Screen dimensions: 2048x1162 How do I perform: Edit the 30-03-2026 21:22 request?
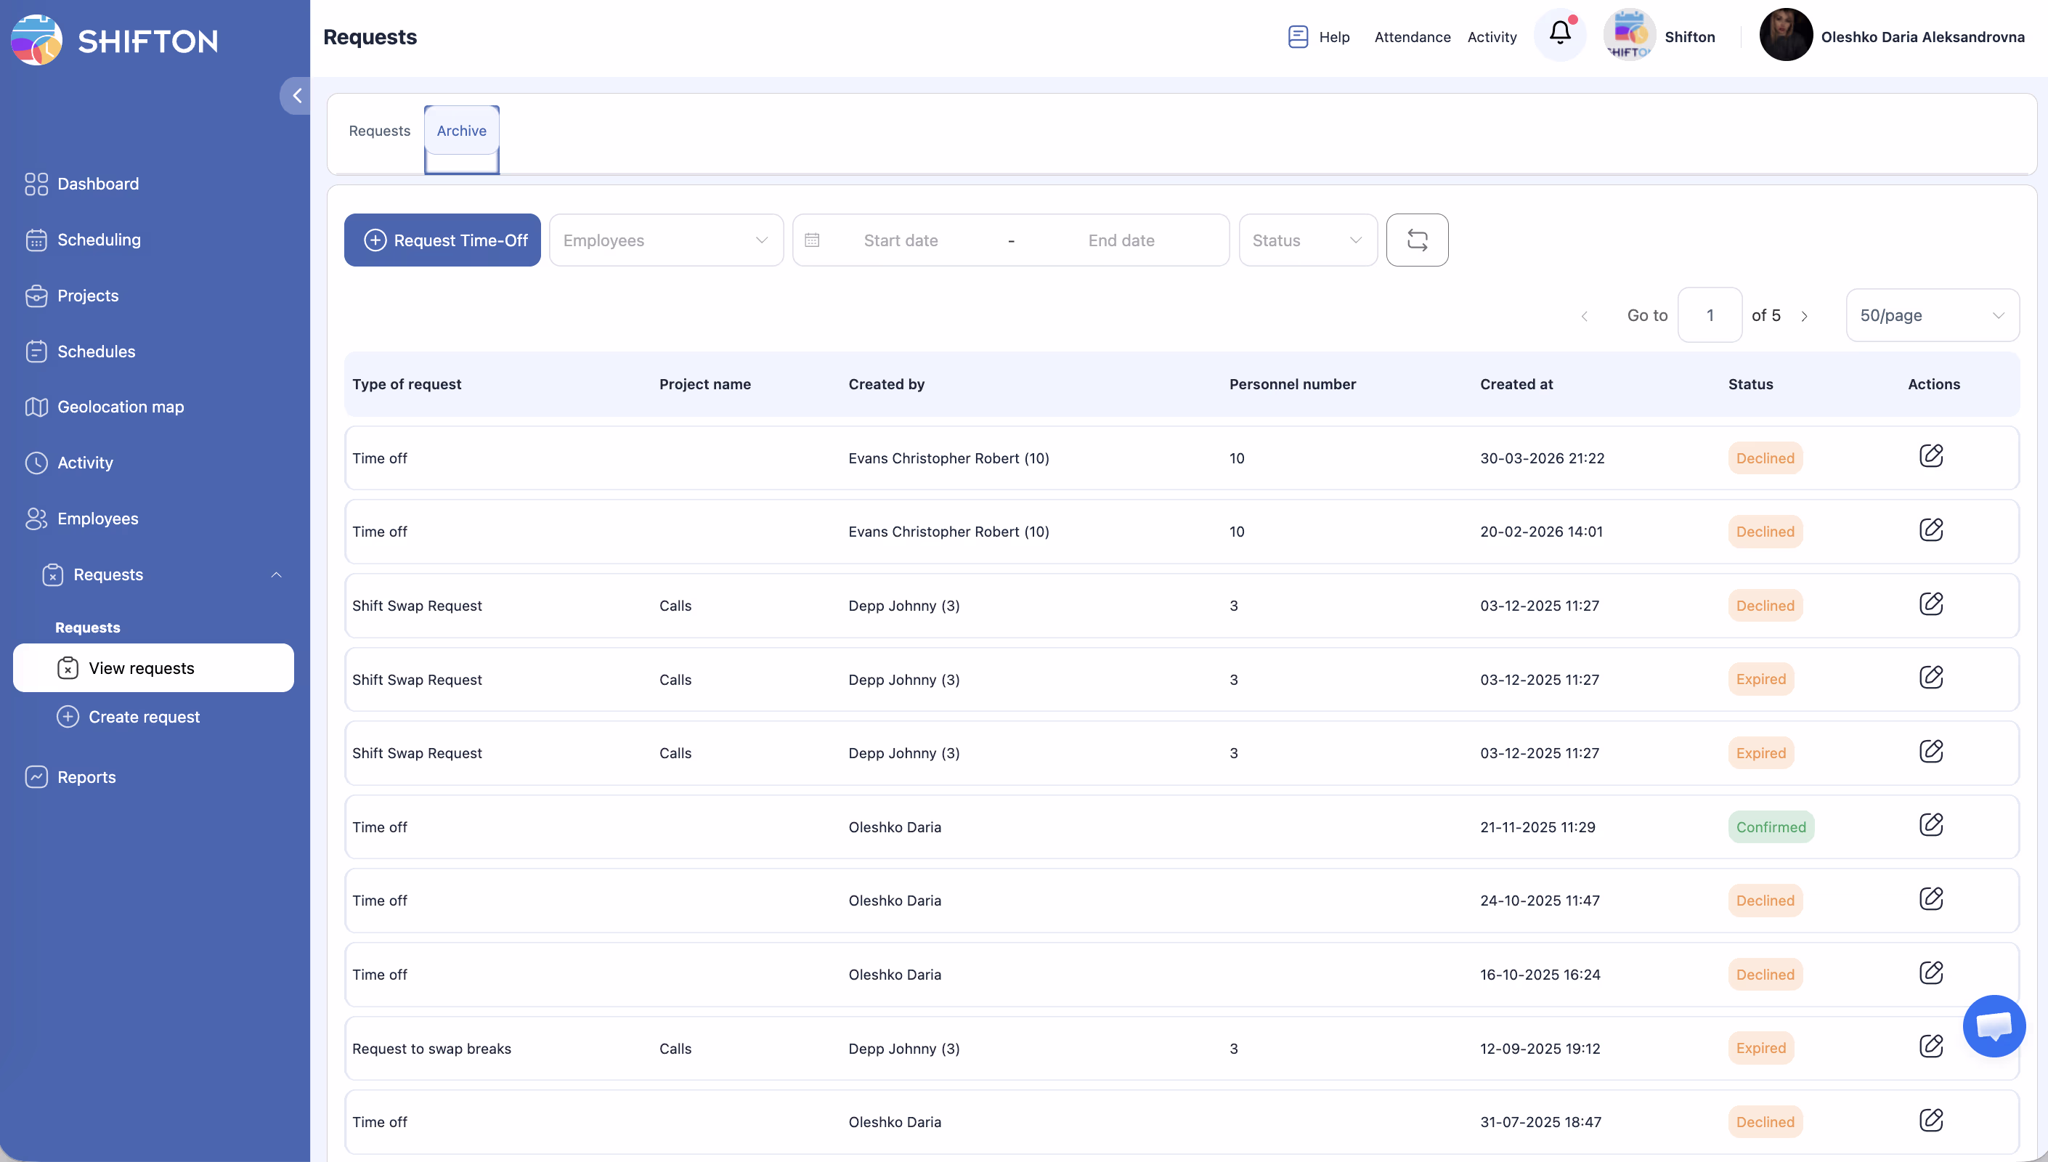point(1931,457)
